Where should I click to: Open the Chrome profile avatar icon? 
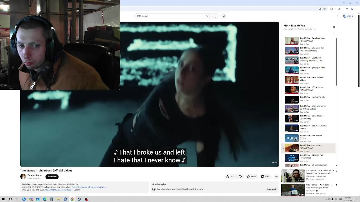pos(352,9)
